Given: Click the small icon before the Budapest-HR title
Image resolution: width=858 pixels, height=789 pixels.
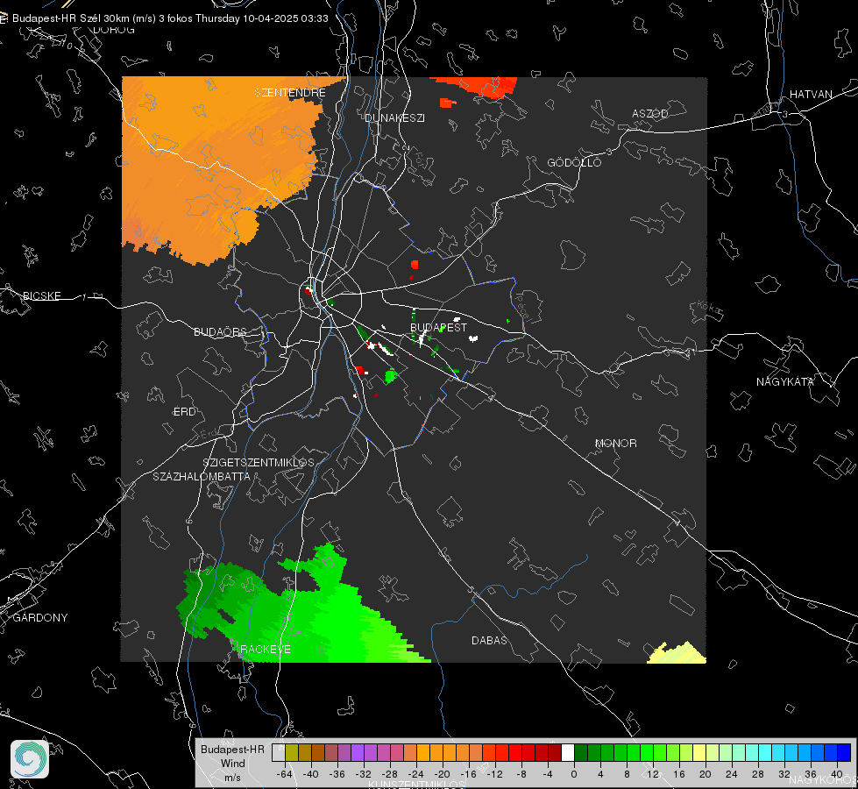Looking at the screenshot, I should 4,18.
